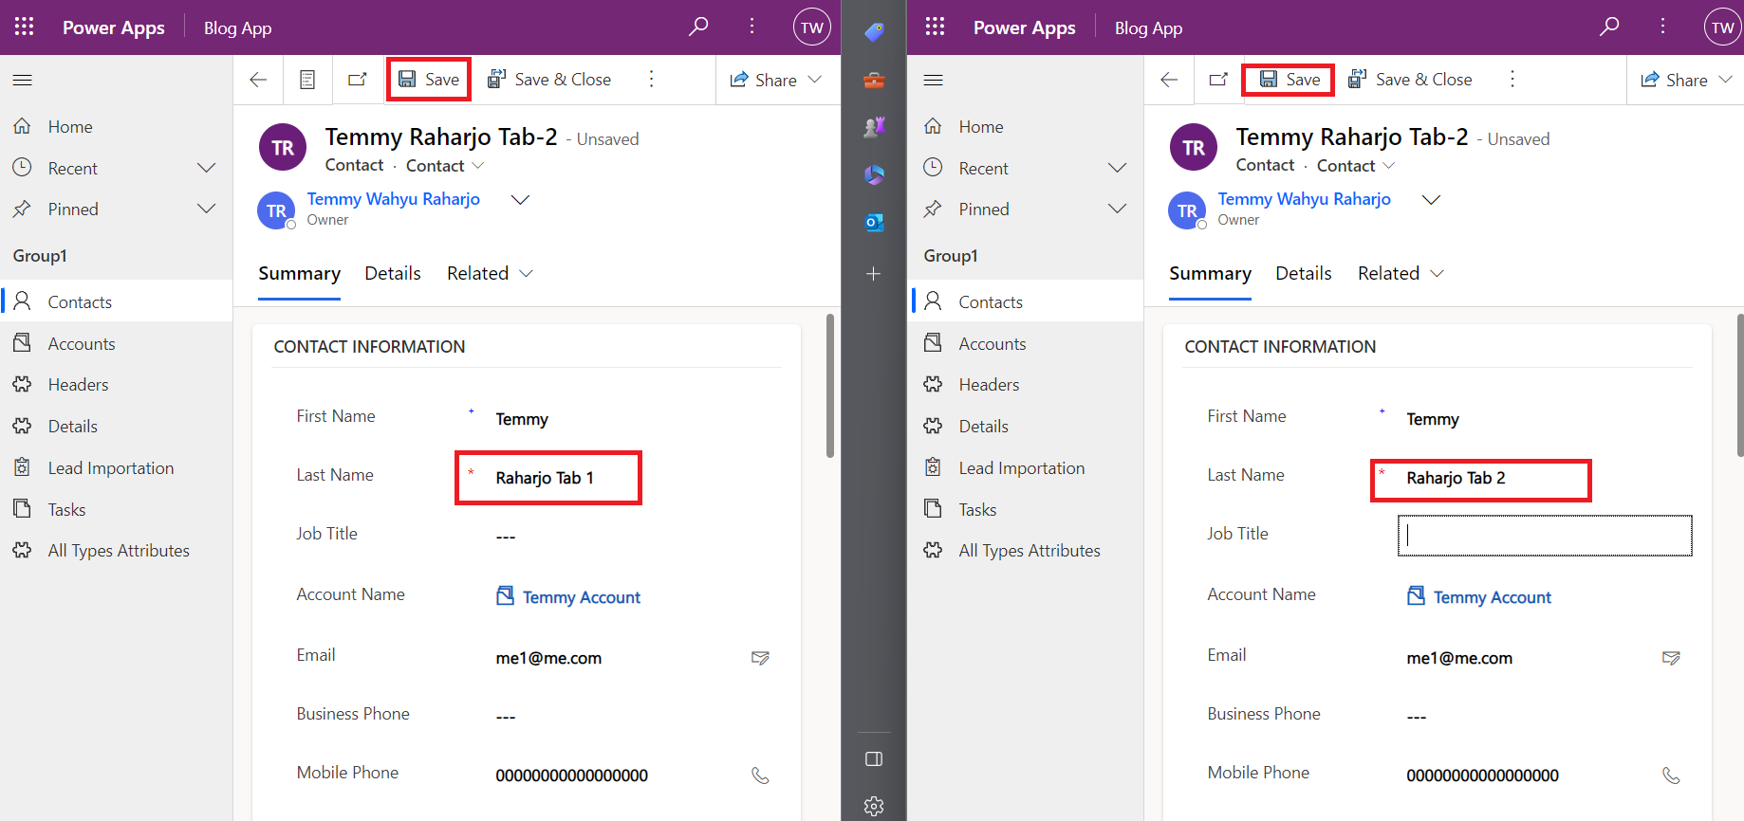Viewport: 1744px width, 821px height.
Task: Expand Pinned section in left window
Action: (x=206, y=209)
